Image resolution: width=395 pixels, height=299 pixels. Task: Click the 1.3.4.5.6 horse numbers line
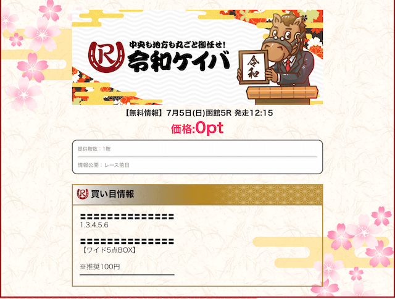[x=94, y=225]
